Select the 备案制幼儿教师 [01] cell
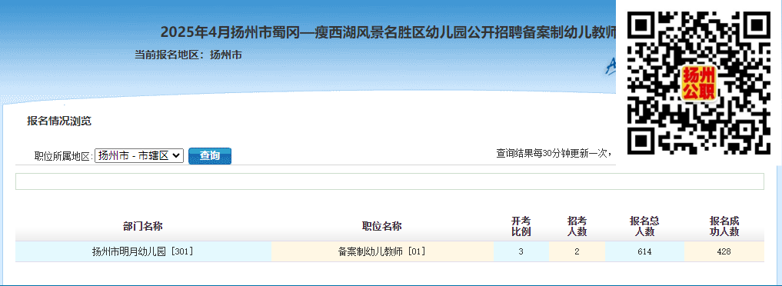This screenshot has height=286, width=782. click(382, 251)
